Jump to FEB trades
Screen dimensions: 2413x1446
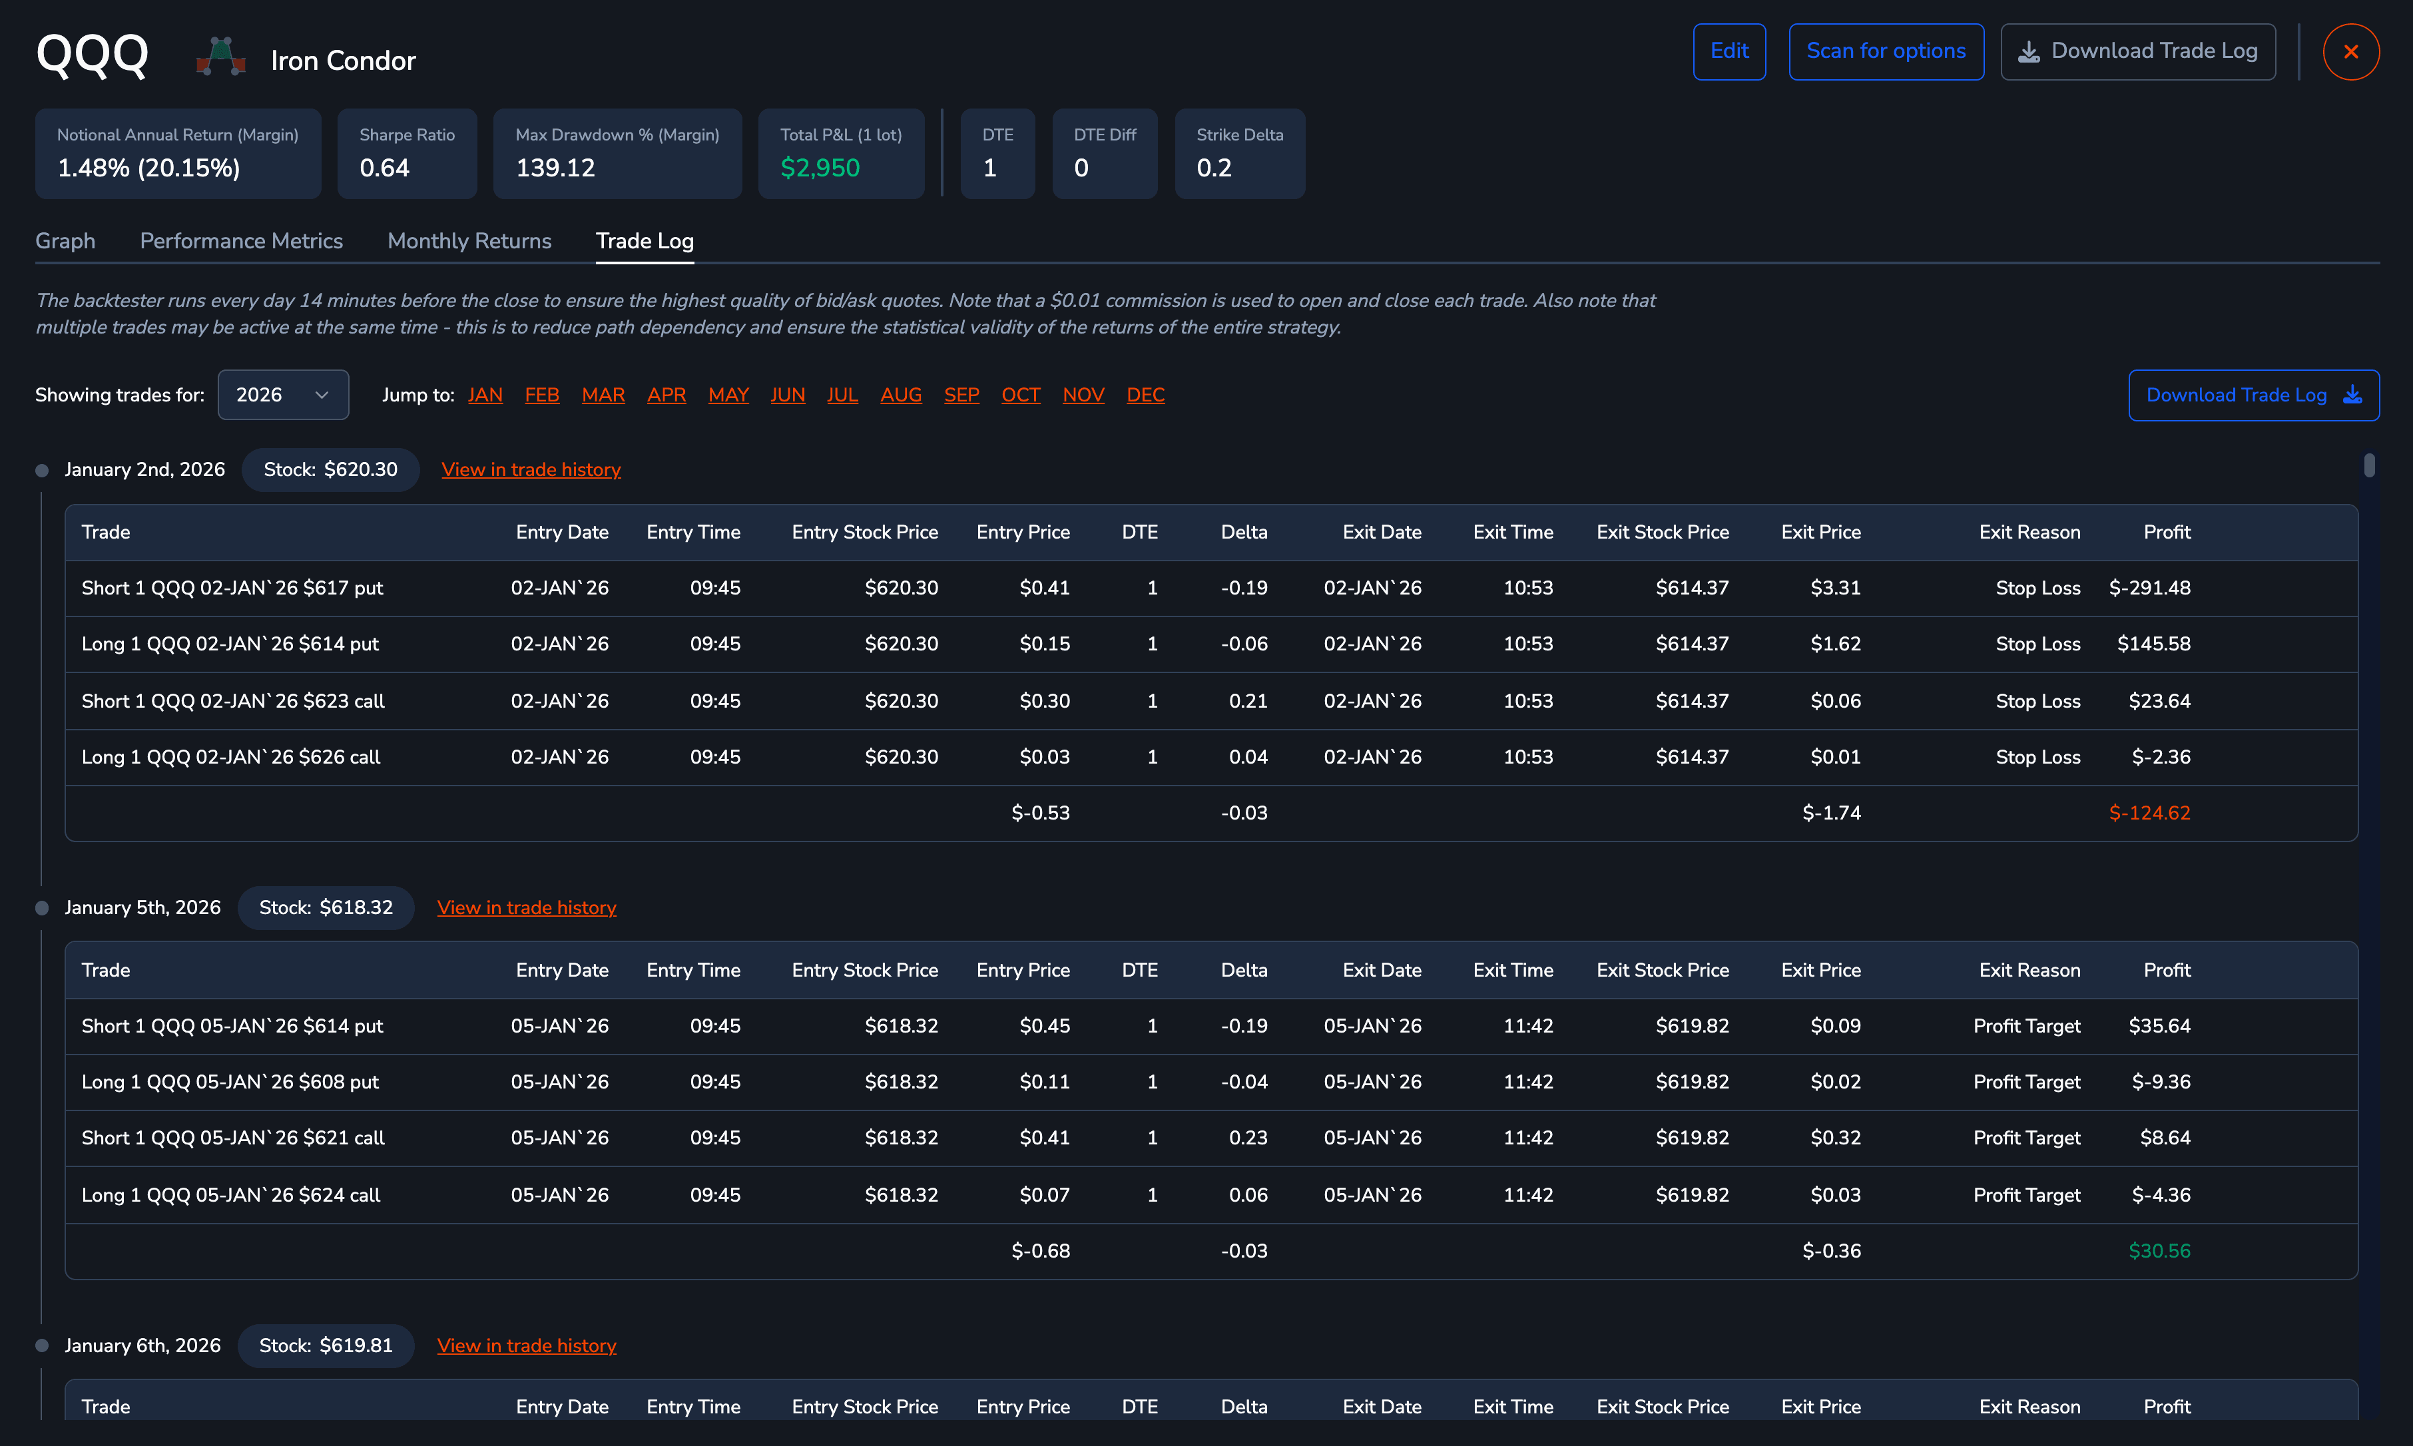(x=542, y=395)
